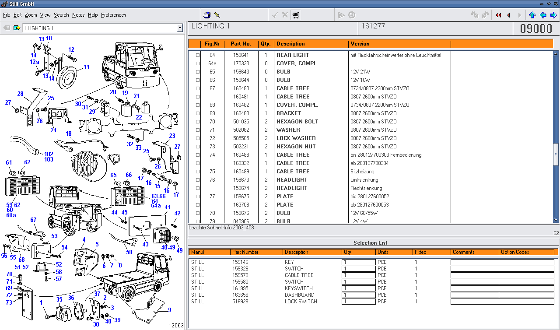Open the File menu
The width and height of the screenshot is (560, 330).
click(7, 15)
